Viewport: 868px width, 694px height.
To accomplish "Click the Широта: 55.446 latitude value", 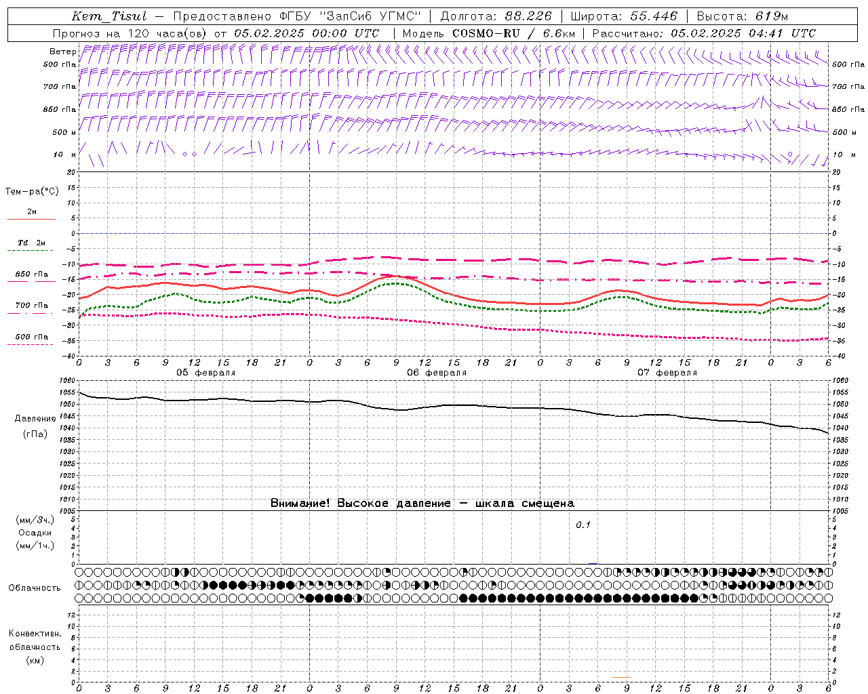I will [x=624, y=16].
